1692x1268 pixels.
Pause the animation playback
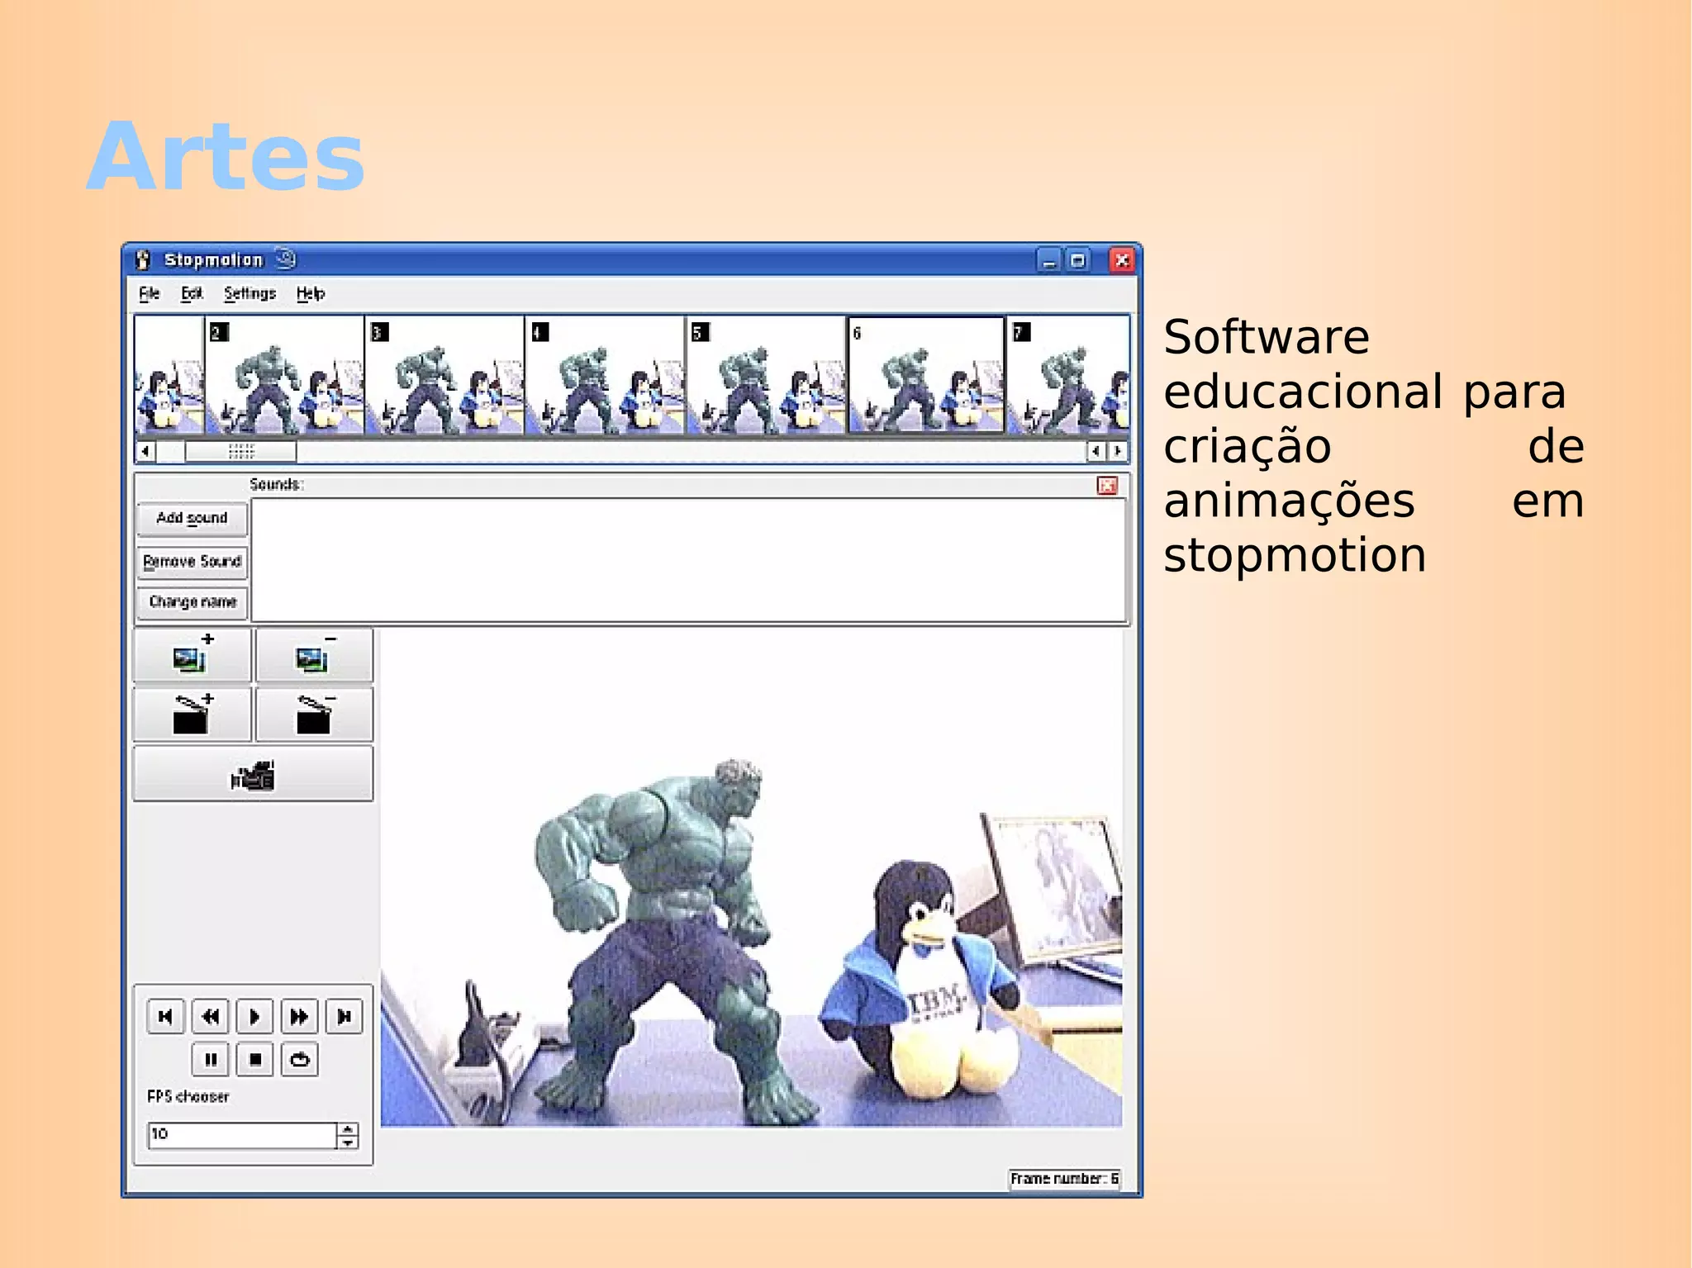(210, 1060)
